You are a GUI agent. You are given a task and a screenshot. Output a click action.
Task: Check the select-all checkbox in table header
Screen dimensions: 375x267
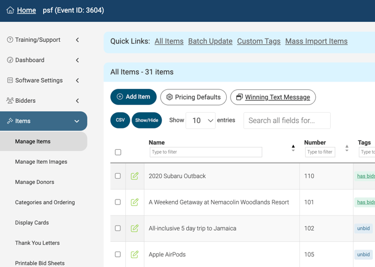click(x=118, y=152)
